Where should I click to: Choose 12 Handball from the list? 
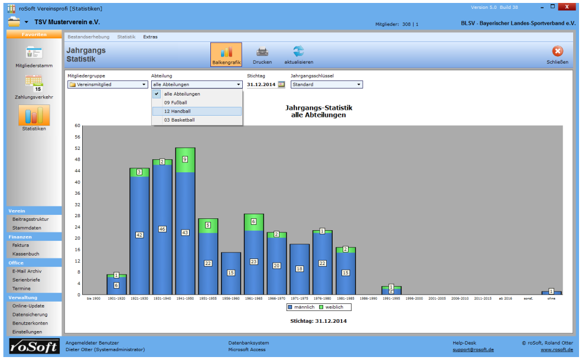pyautogui.click(x=177, y=111)
